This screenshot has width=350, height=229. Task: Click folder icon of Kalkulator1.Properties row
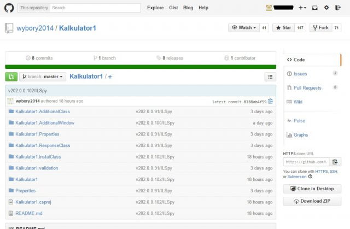click(11, 134)
